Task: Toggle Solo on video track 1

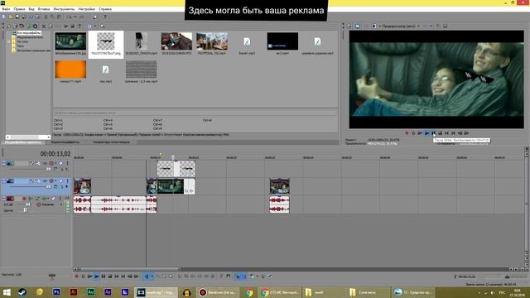Action: click(67, 163)
